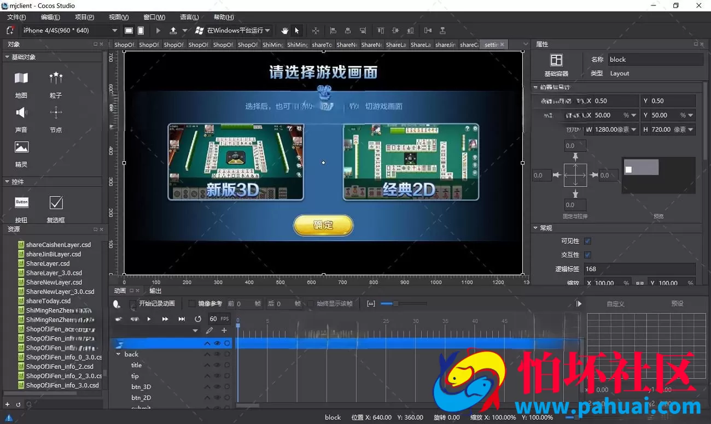This screenshot has width=711, height=424.
Task: Select the hand pan tool
Action: point(284,31)
